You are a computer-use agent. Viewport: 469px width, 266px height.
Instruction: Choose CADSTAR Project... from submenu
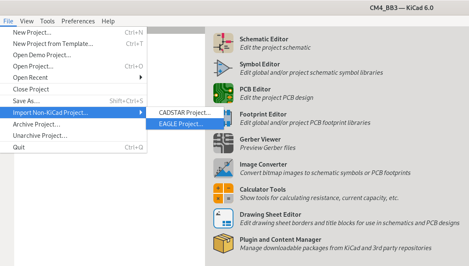click(x=185, y=113)
